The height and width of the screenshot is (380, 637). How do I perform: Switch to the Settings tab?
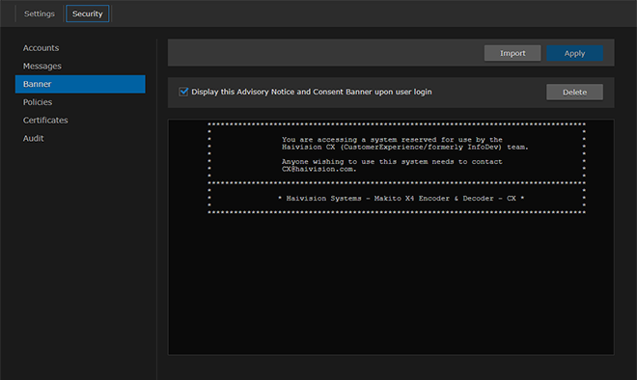click(39, 14)
